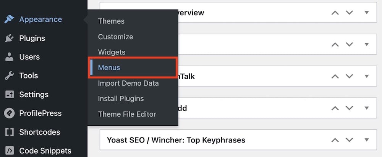
Task: Move Yoast SEO / Wincher widget down
Action: tap(350, 140)
